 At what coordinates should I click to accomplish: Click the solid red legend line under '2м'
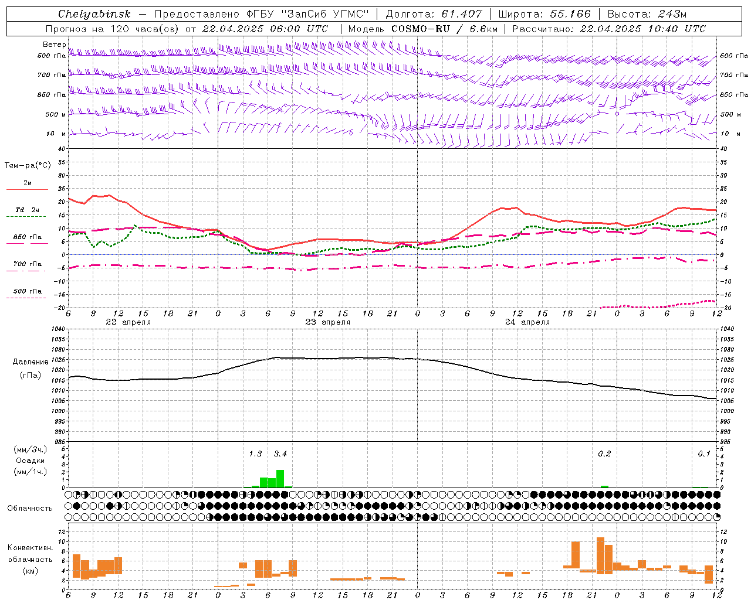point(27,190)
